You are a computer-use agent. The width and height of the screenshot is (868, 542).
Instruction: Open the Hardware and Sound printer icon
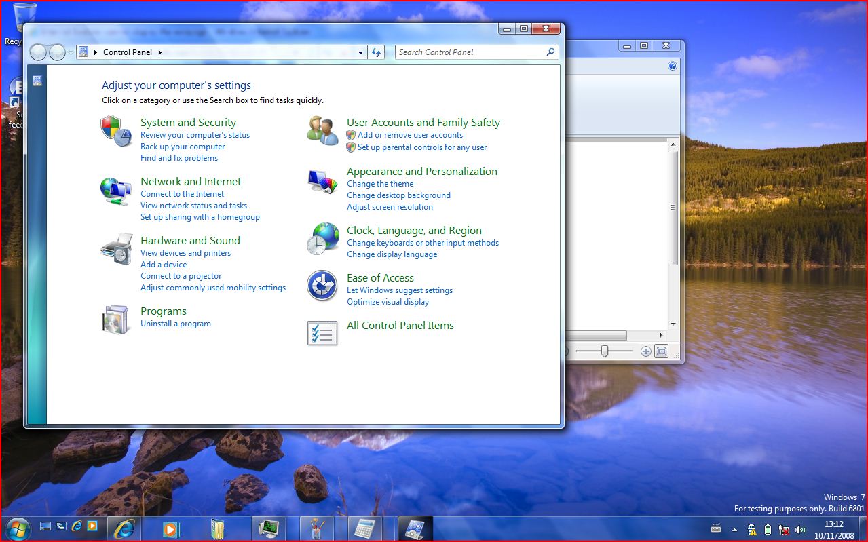[116, 249]
